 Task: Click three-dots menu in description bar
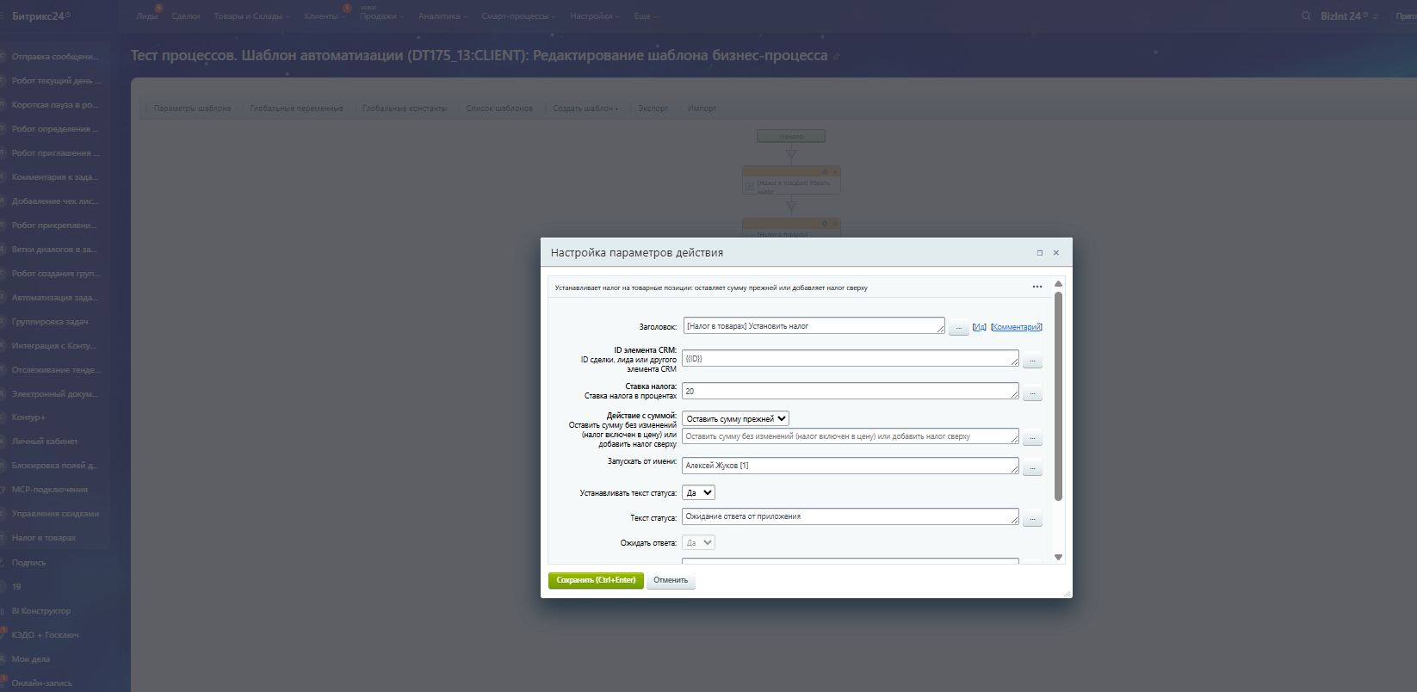click(x=1037, y=287)
